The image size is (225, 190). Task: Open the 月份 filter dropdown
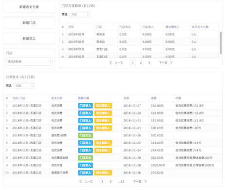pos(80,15)
